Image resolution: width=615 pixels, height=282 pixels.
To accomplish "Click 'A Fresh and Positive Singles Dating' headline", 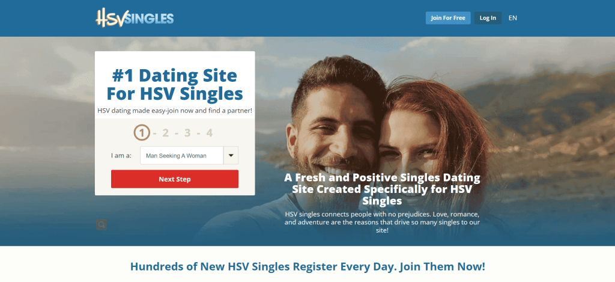I will point(382,178).
